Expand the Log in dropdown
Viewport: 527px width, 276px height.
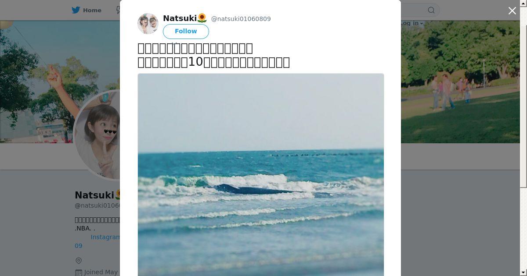tap(412, 23)
